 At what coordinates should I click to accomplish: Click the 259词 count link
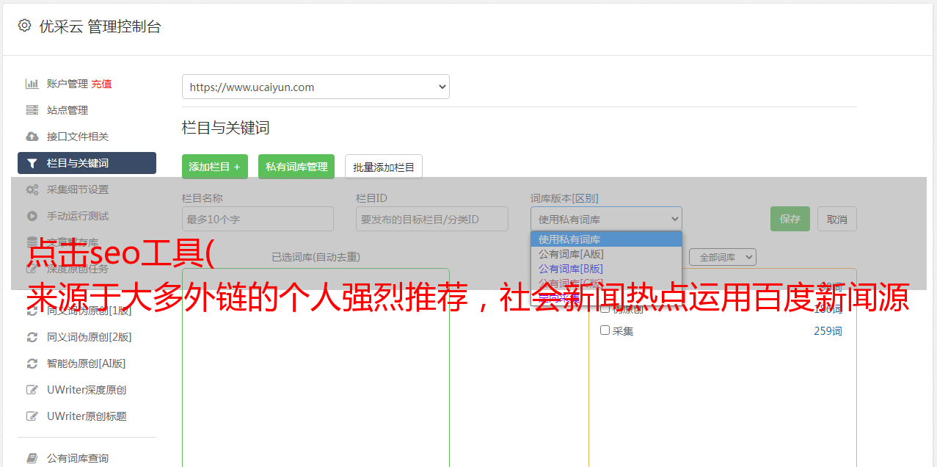(828, 331)
